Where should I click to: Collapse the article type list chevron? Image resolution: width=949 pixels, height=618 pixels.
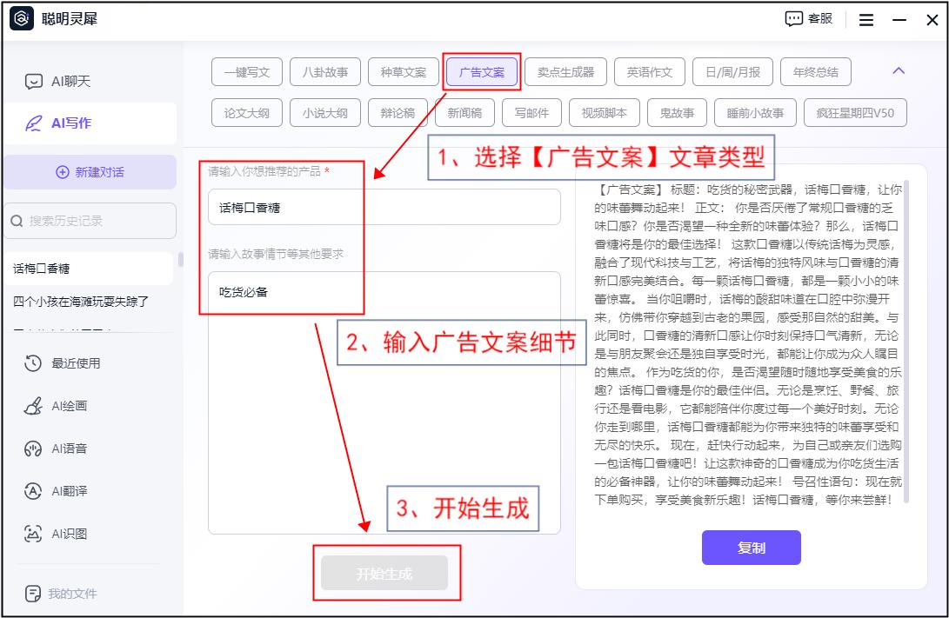[x=899, y=71]
